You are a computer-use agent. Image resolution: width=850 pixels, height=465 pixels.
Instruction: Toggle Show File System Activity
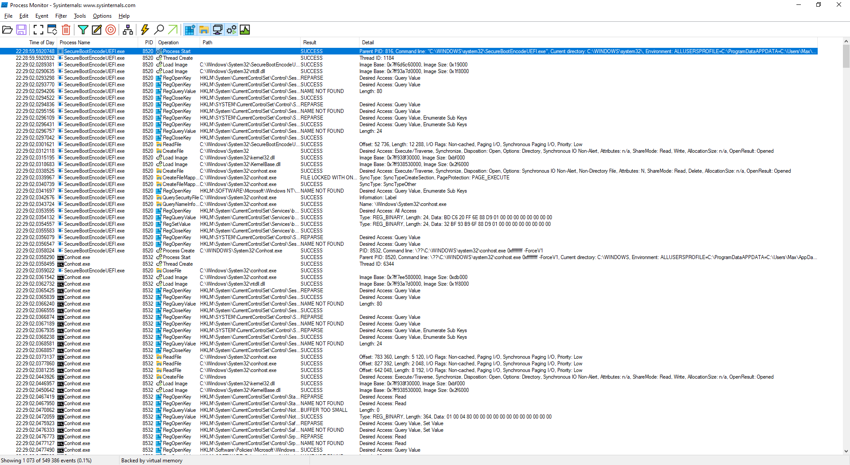pos(204,30)
